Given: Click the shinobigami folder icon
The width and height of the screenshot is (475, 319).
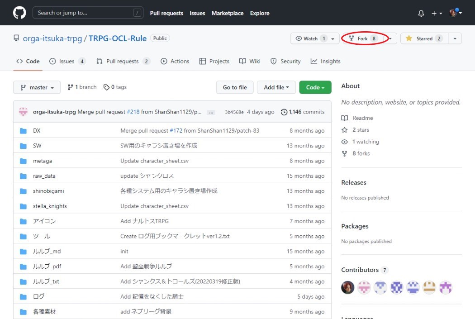Looking at the screenshot, I should click(23, 191).
